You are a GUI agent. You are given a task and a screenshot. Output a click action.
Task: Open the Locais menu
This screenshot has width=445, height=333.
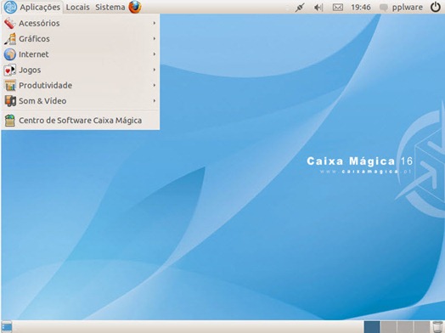coord(78,7)
